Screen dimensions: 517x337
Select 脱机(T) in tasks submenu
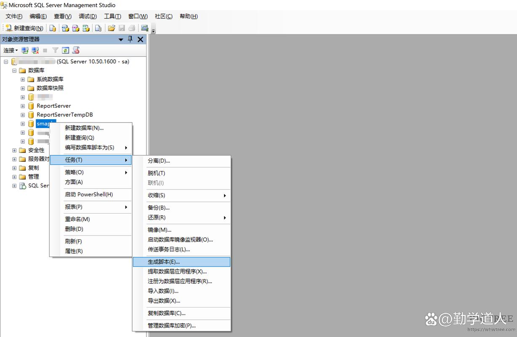pyautogui.click(x=181, y=173)
